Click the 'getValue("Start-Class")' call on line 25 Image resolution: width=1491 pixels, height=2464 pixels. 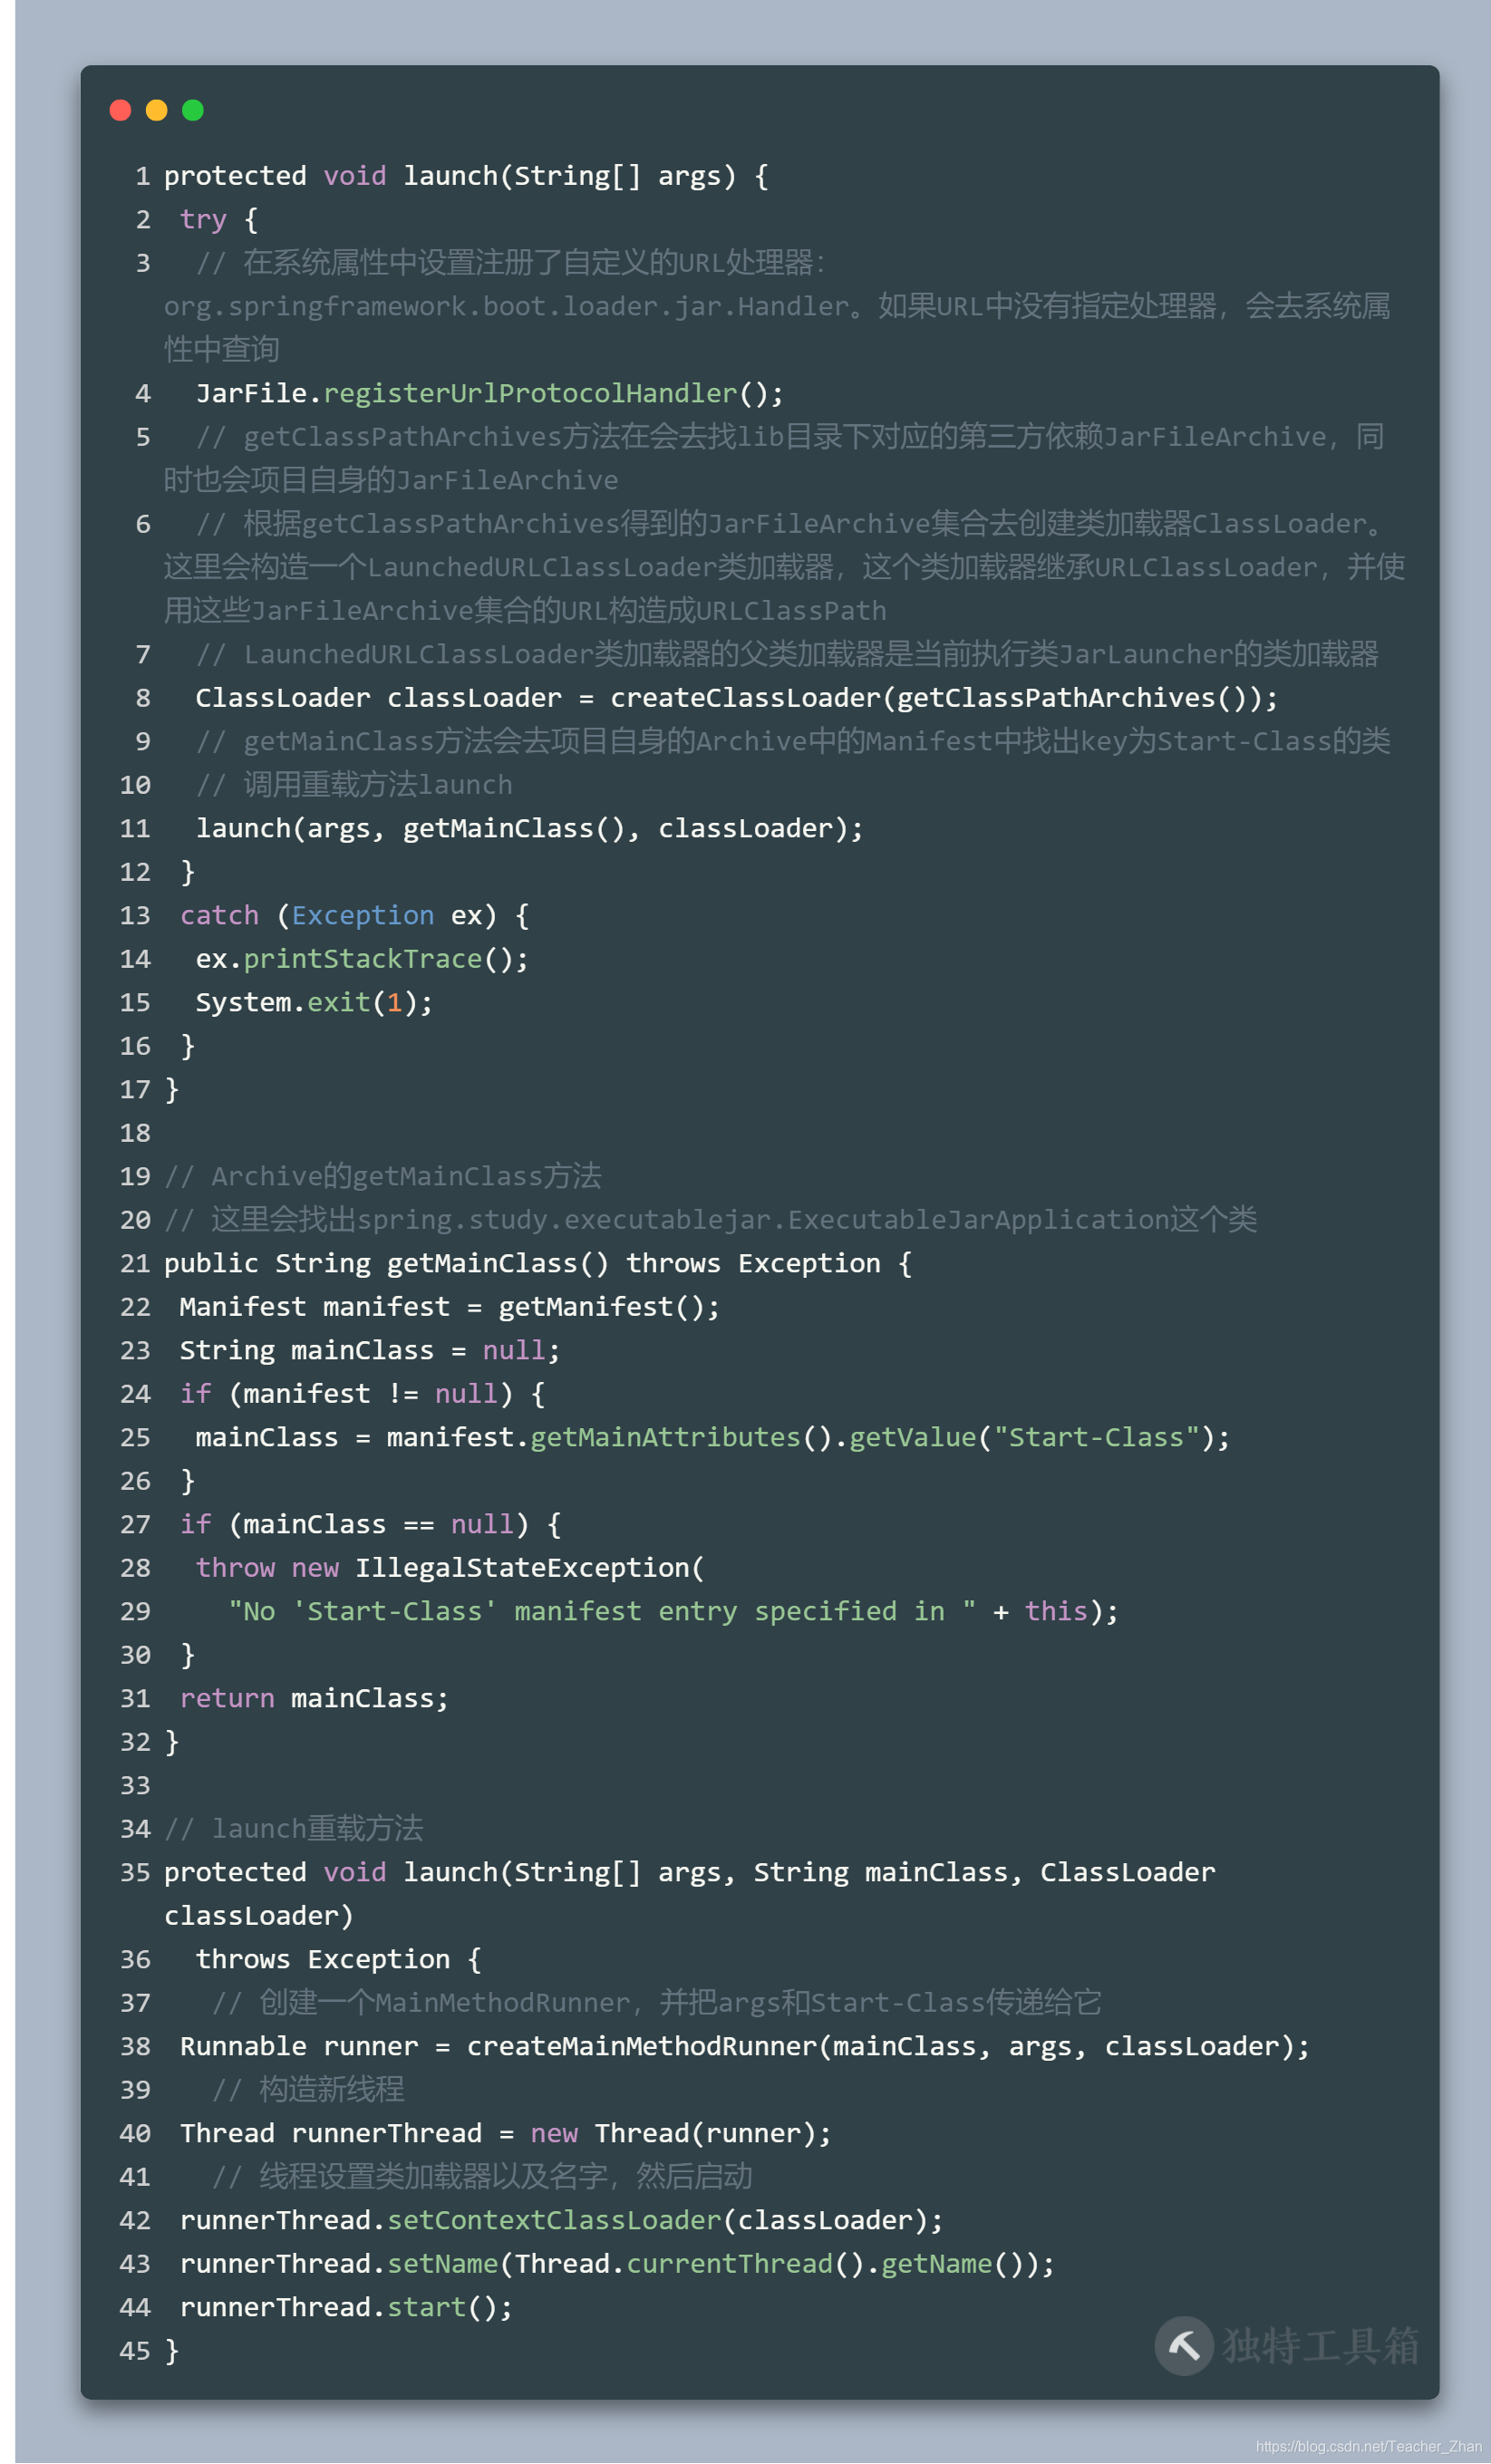click(1032, 1437)
